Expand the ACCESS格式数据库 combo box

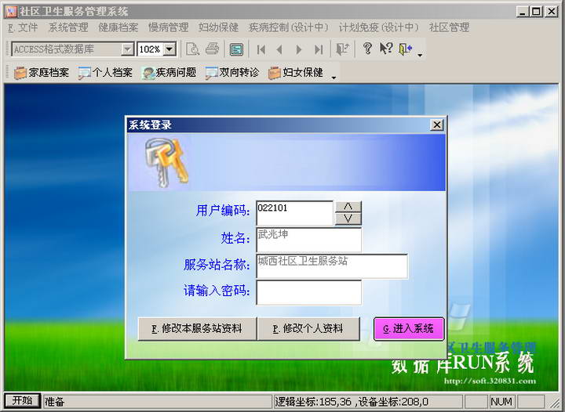(x=127, y=49)
